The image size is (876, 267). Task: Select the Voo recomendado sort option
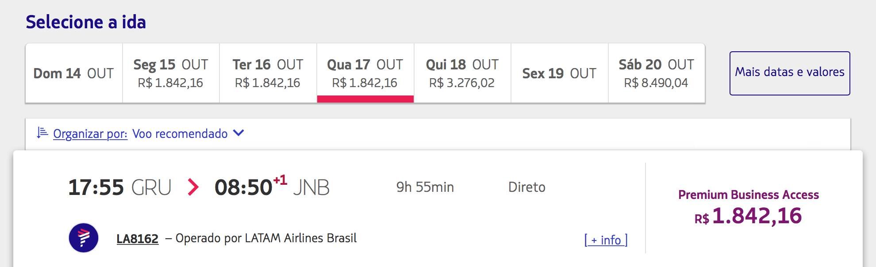[x=180, y=133]
